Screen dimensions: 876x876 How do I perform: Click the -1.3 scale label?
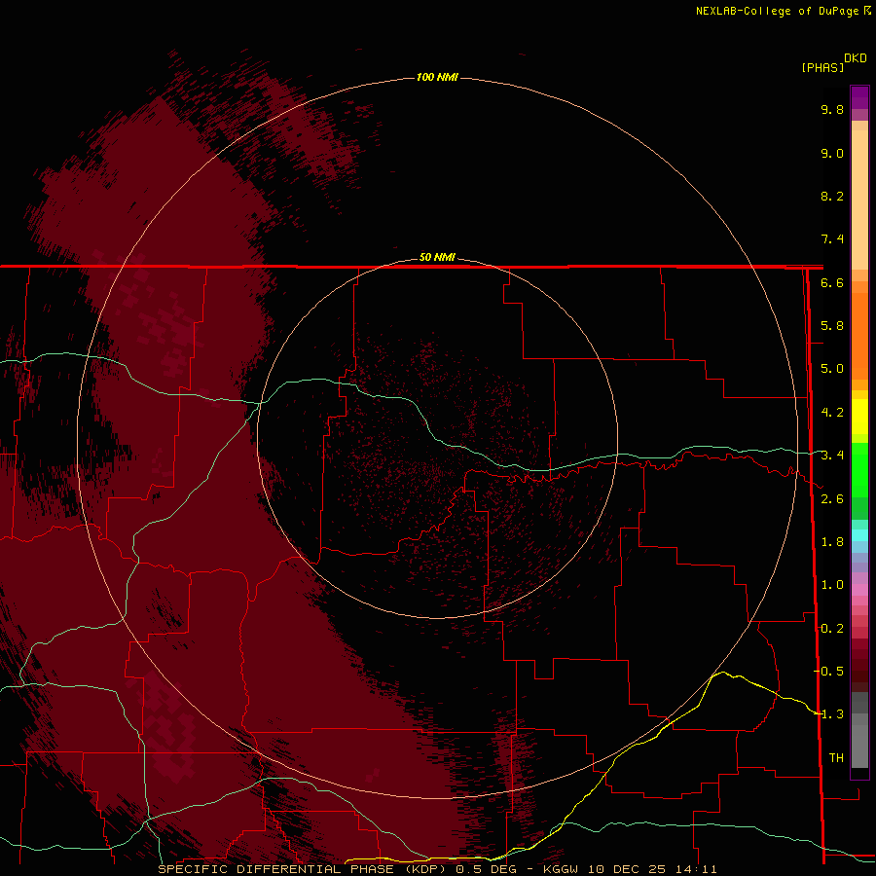click(829, 714)
